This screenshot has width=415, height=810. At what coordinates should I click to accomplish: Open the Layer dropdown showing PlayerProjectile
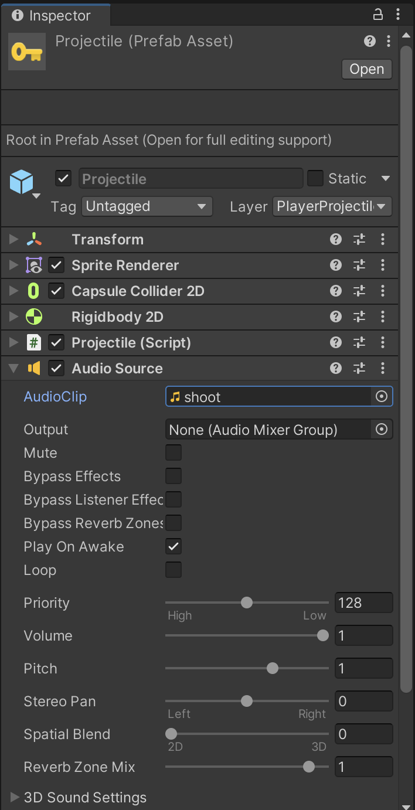click(332, 206)
